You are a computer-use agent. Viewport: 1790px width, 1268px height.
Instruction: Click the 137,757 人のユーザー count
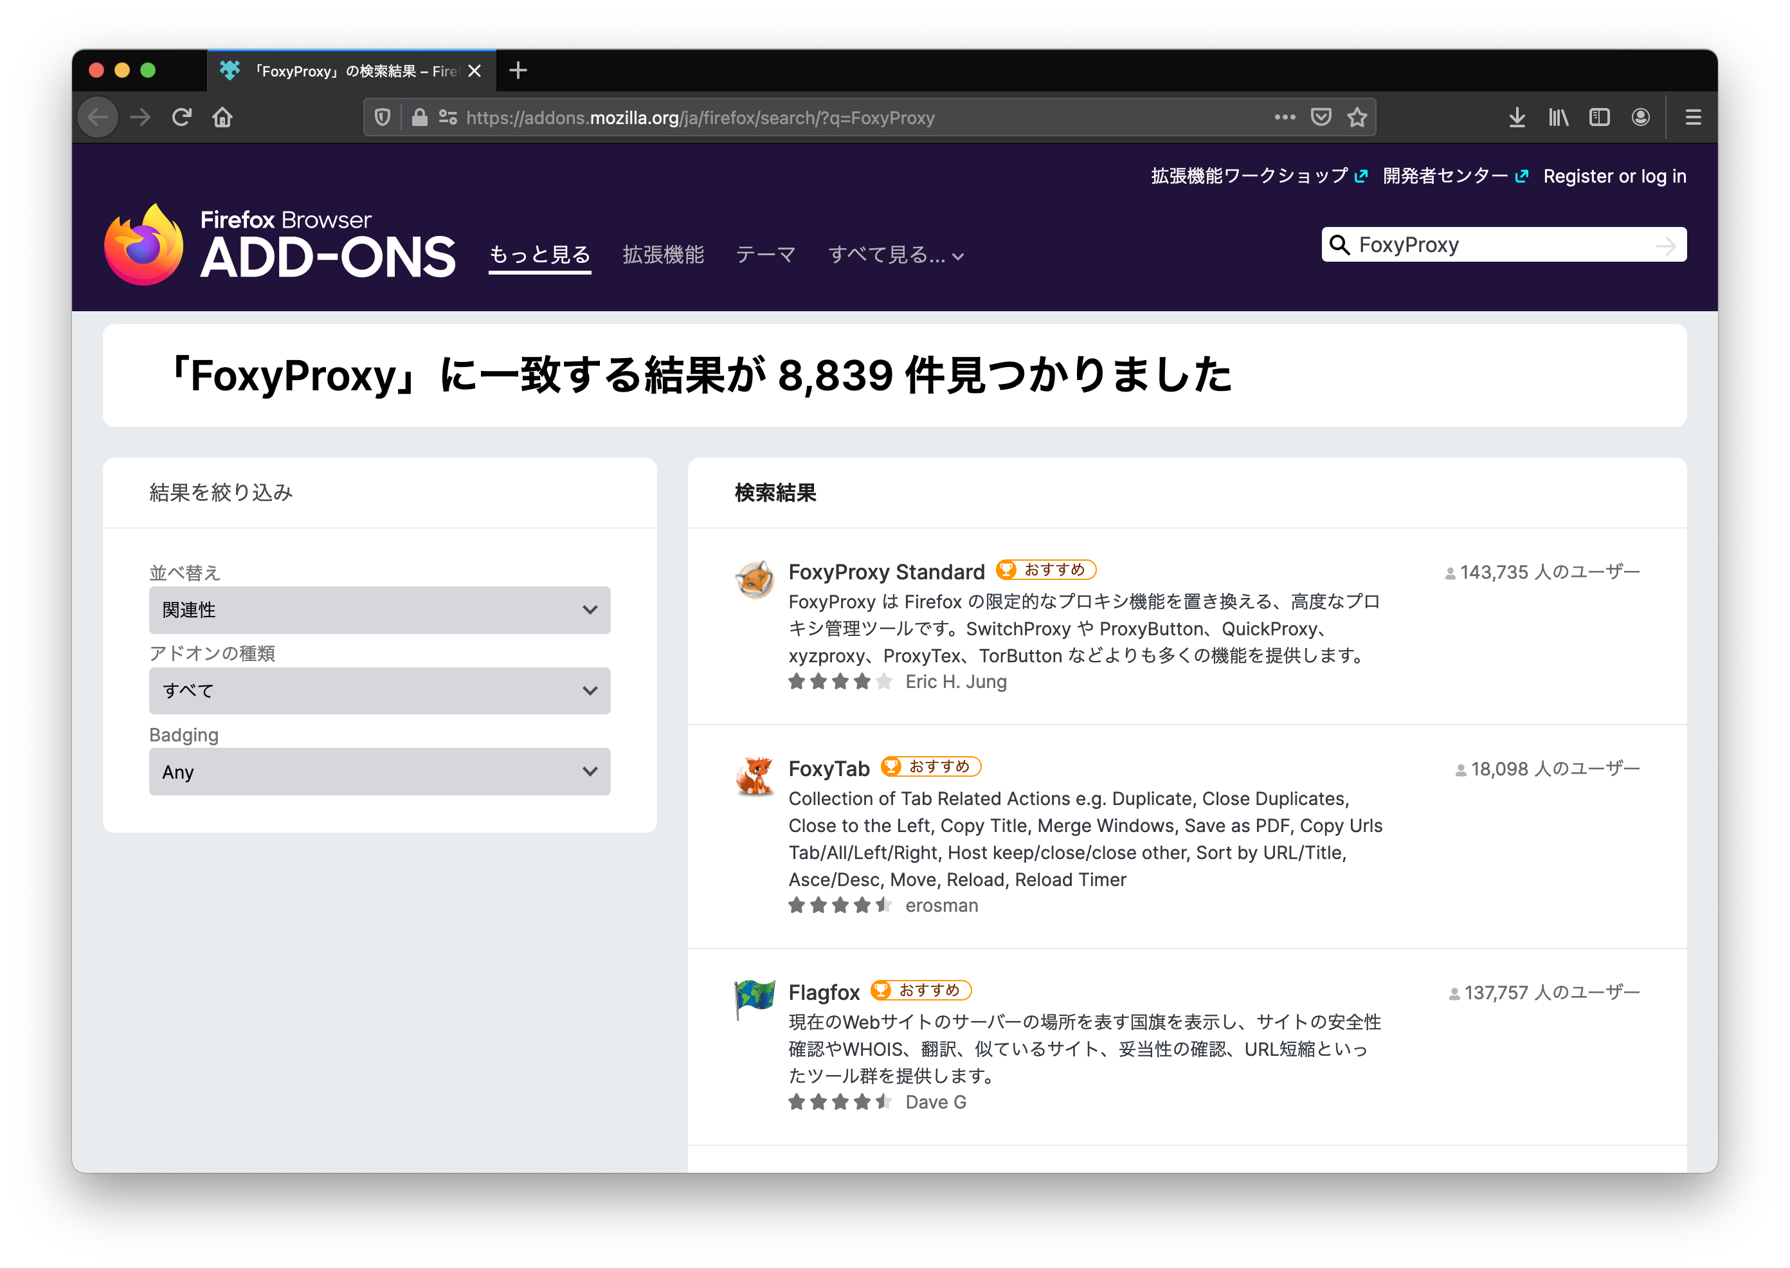(1545, 993)
